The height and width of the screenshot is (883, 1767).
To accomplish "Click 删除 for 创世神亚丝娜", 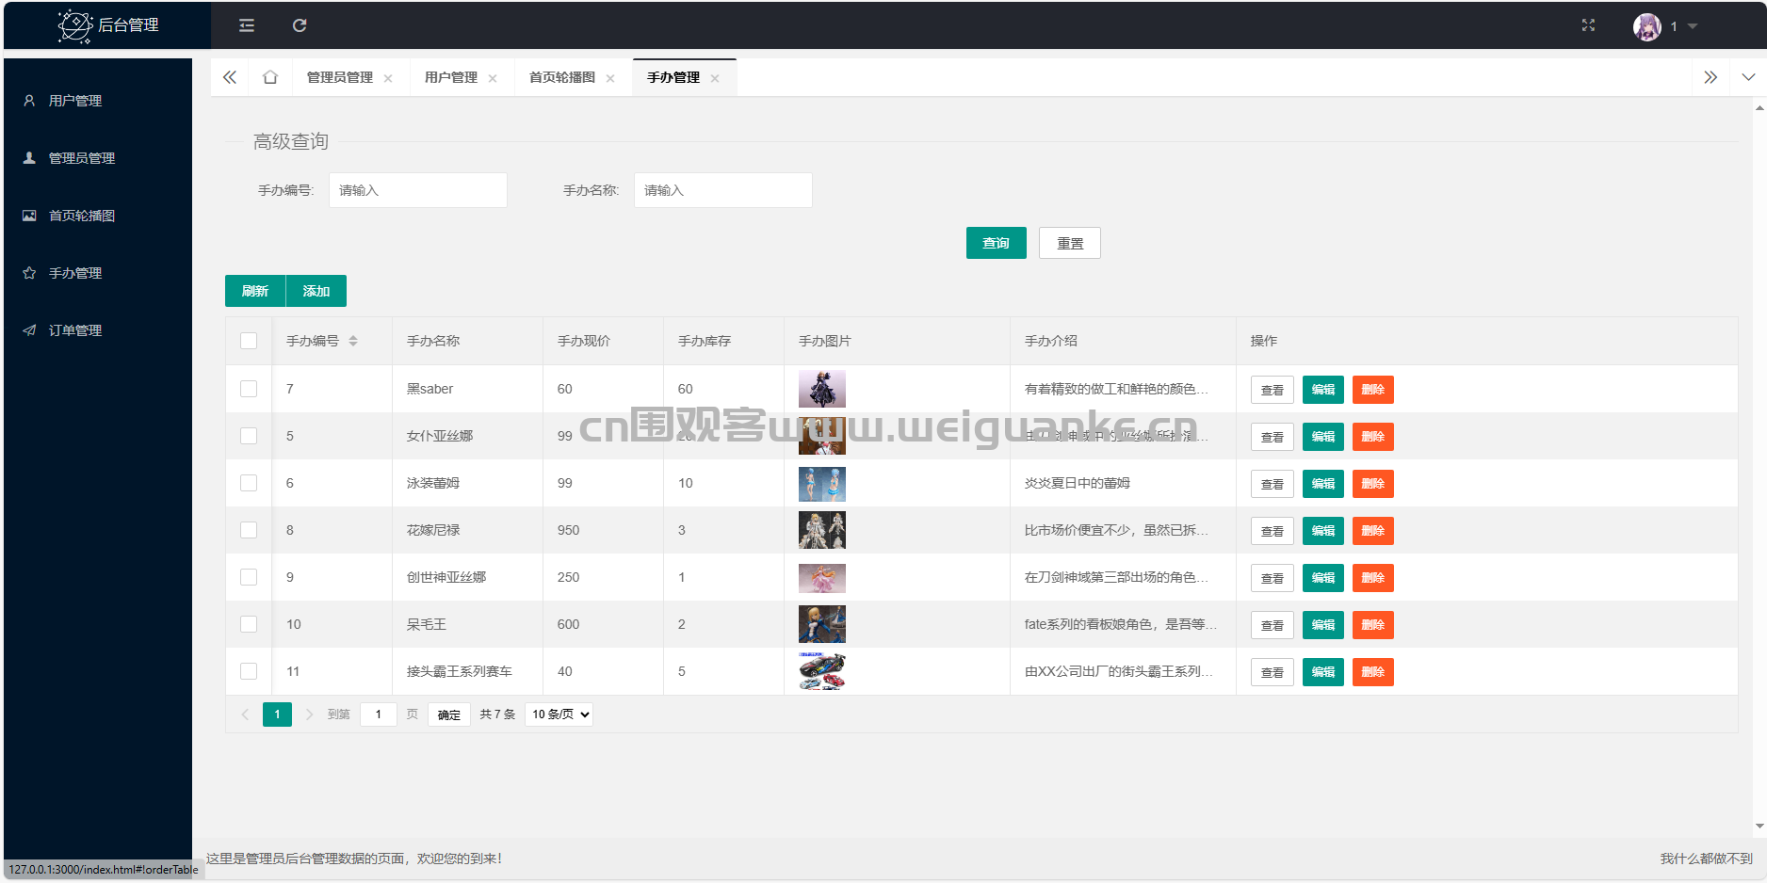I will (x=1373, y=578).
